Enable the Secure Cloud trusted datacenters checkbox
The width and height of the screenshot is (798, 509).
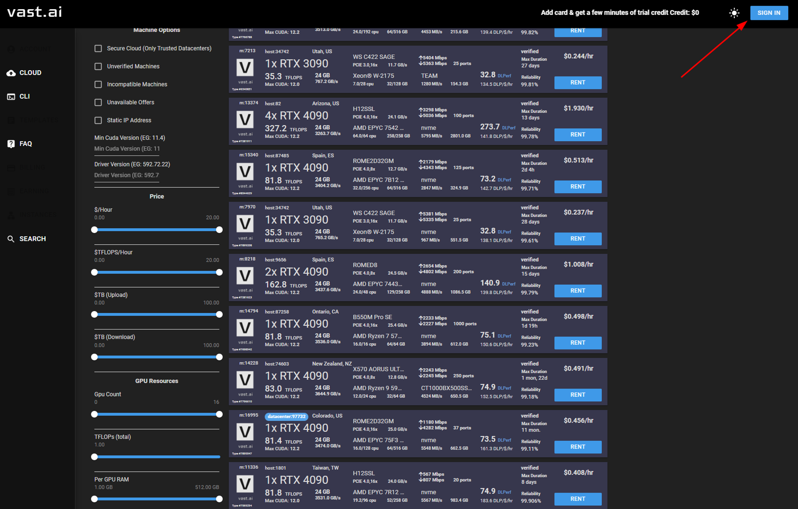[x=98, y=48]
